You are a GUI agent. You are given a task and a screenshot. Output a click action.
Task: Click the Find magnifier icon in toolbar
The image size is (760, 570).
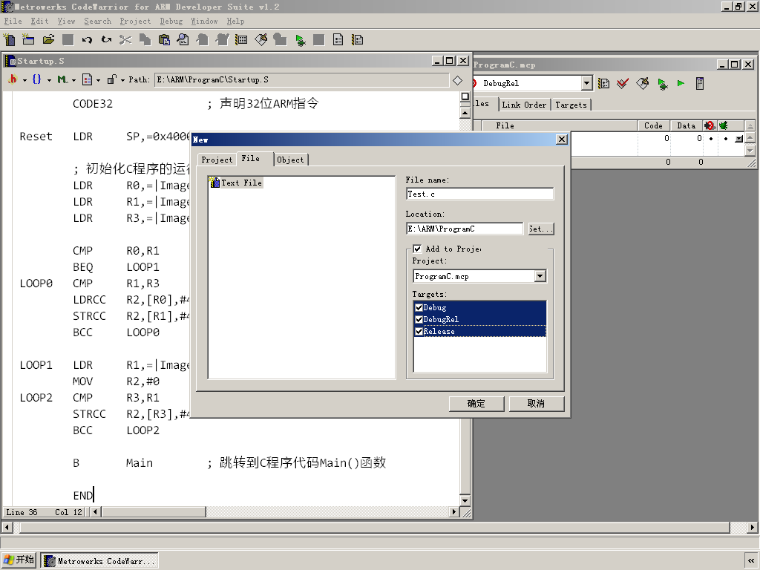tap(183, 40)
